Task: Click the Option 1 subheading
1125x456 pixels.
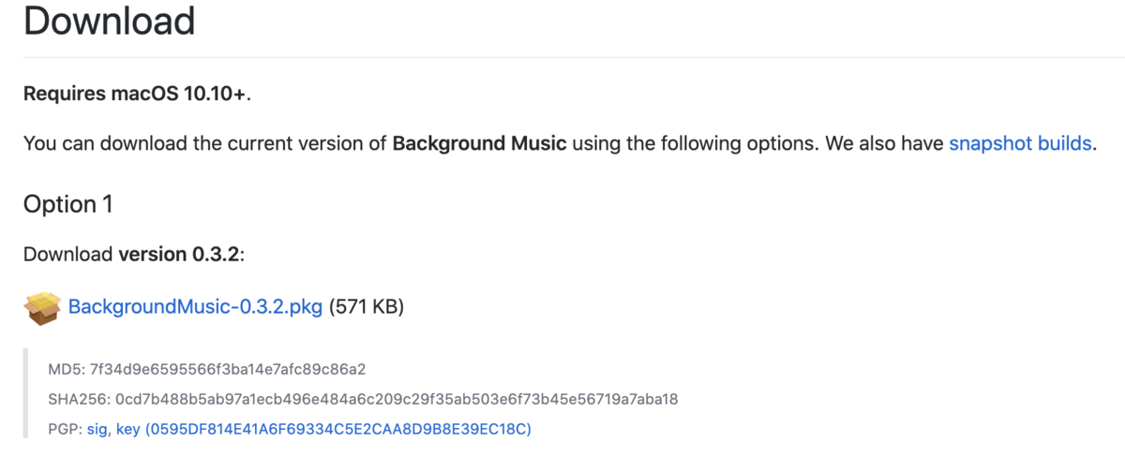Action: coord(67,204)
